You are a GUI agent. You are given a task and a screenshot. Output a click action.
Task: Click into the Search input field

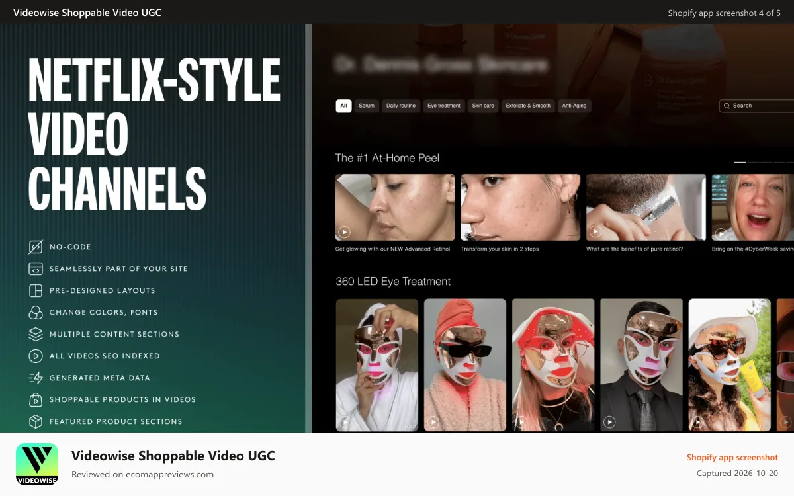pos(756,106)
